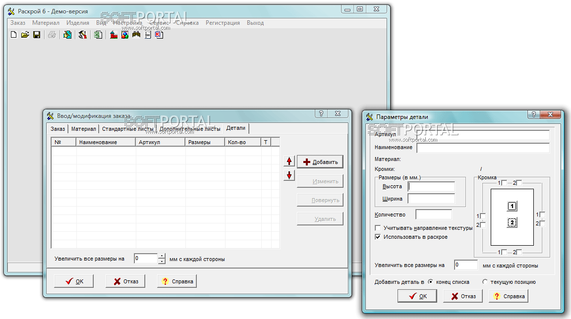Screen dimensions: 571x319
Task: Uncheck Использовать в раскрое checkbox
Action: (x=378, y=237)
